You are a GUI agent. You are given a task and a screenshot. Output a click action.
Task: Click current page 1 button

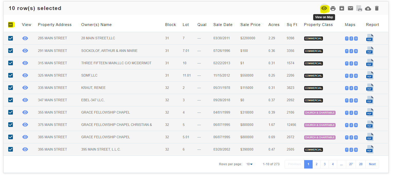308,164
